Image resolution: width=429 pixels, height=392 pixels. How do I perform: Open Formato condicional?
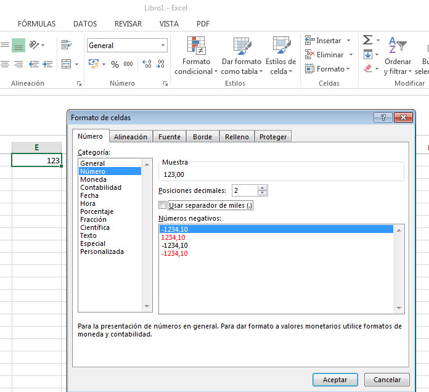(x=196, y=56)
